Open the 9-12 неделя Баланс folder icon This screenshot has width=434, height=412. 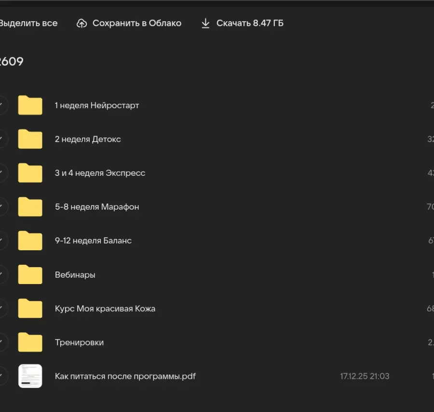[30, 241]
